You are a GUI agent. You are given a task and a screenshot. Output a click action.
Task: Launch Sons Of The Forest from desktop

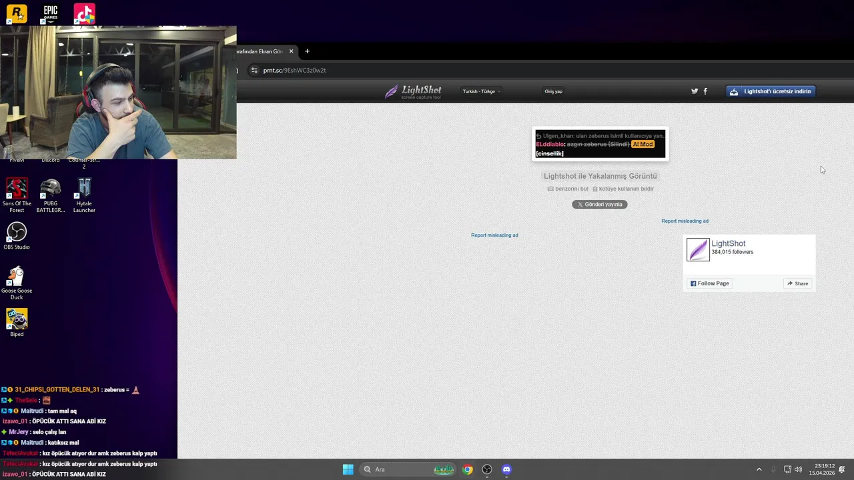17,195
